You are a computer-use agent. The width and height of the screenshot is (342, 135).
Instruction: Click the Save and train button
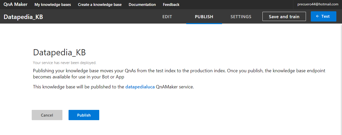284,16
